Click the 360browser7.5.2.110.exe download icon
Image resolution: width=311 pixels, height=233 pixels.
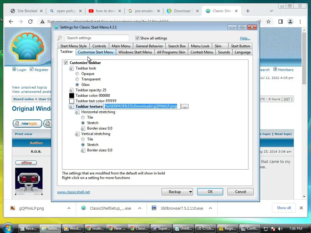pos(154,208)
